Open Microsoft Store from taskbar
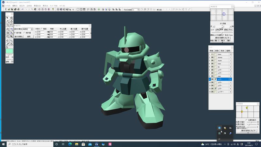Viewport: 261px width, 147px height. click(x=83, y=144)
